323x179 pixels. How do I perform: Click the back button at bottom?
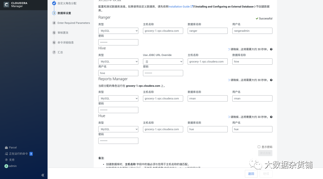(251, 174)
